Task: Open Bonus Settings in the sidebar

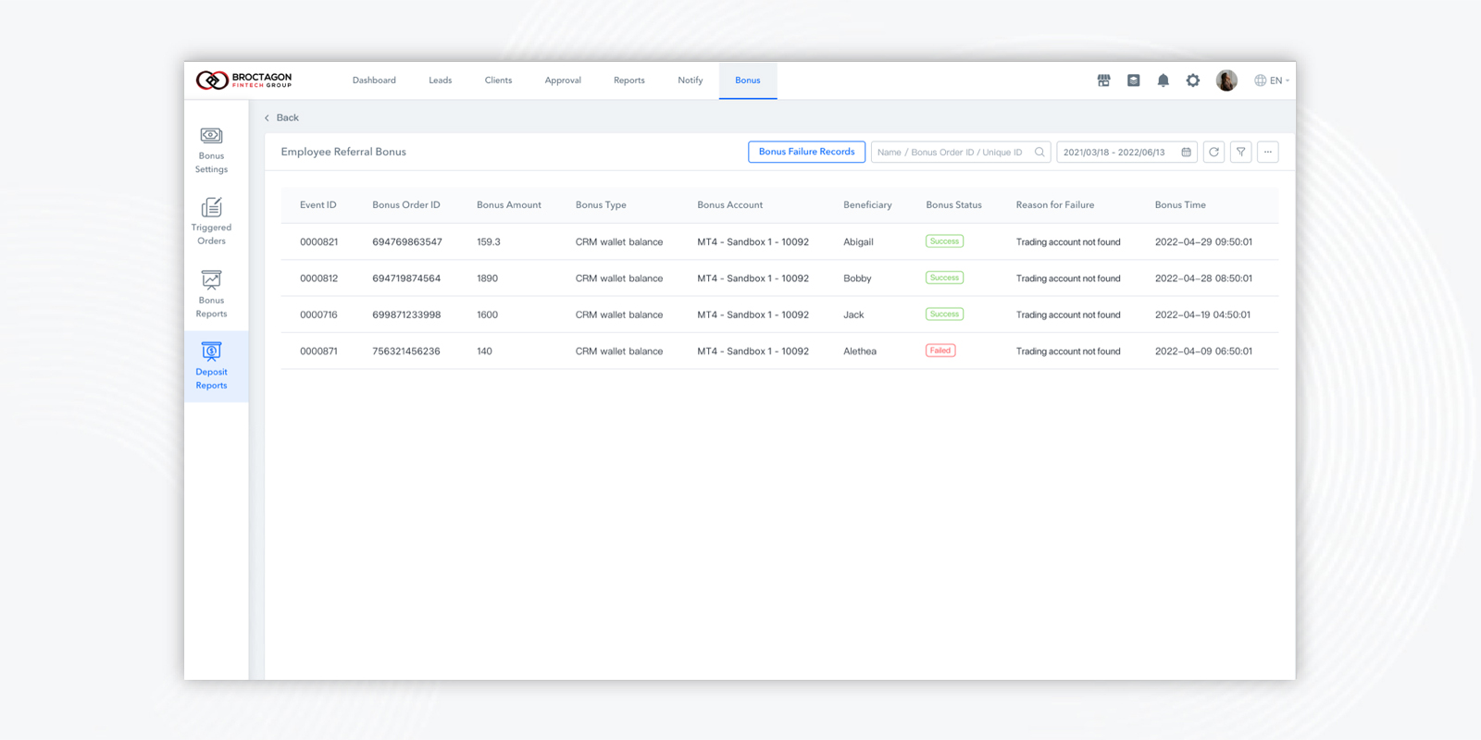Action: (x=211, y=151)
